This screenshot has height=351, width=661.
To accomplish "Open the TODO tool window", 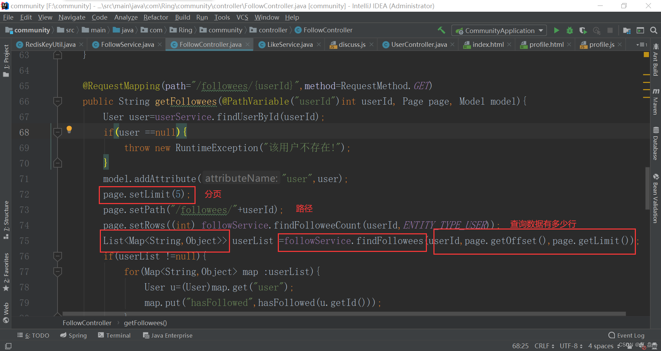I will pos(33,336).
